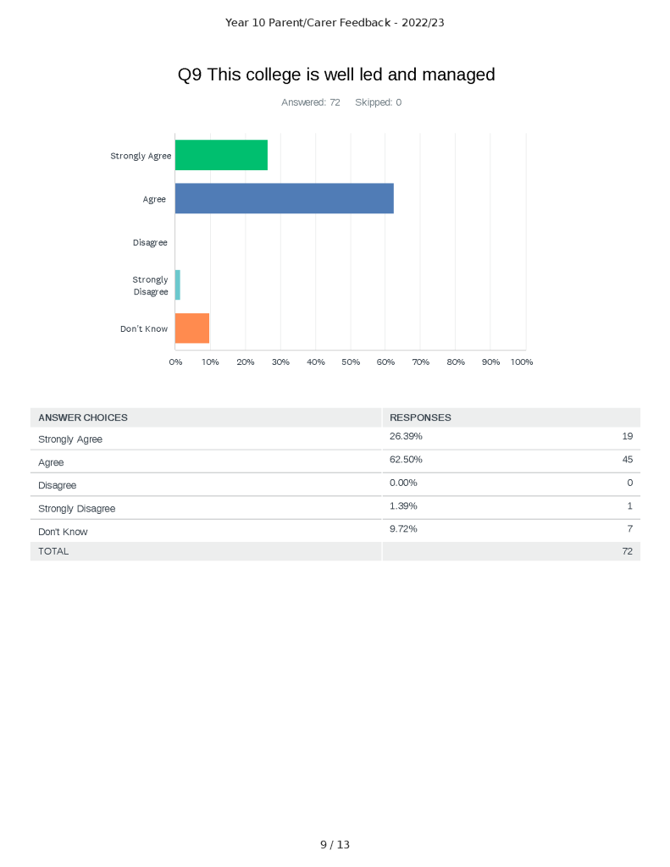Click the teal Strongly Disagree bar
Image resolution: width=670 pixels, height=867 pixels.
pyautogui.click(x=178, y=285)
